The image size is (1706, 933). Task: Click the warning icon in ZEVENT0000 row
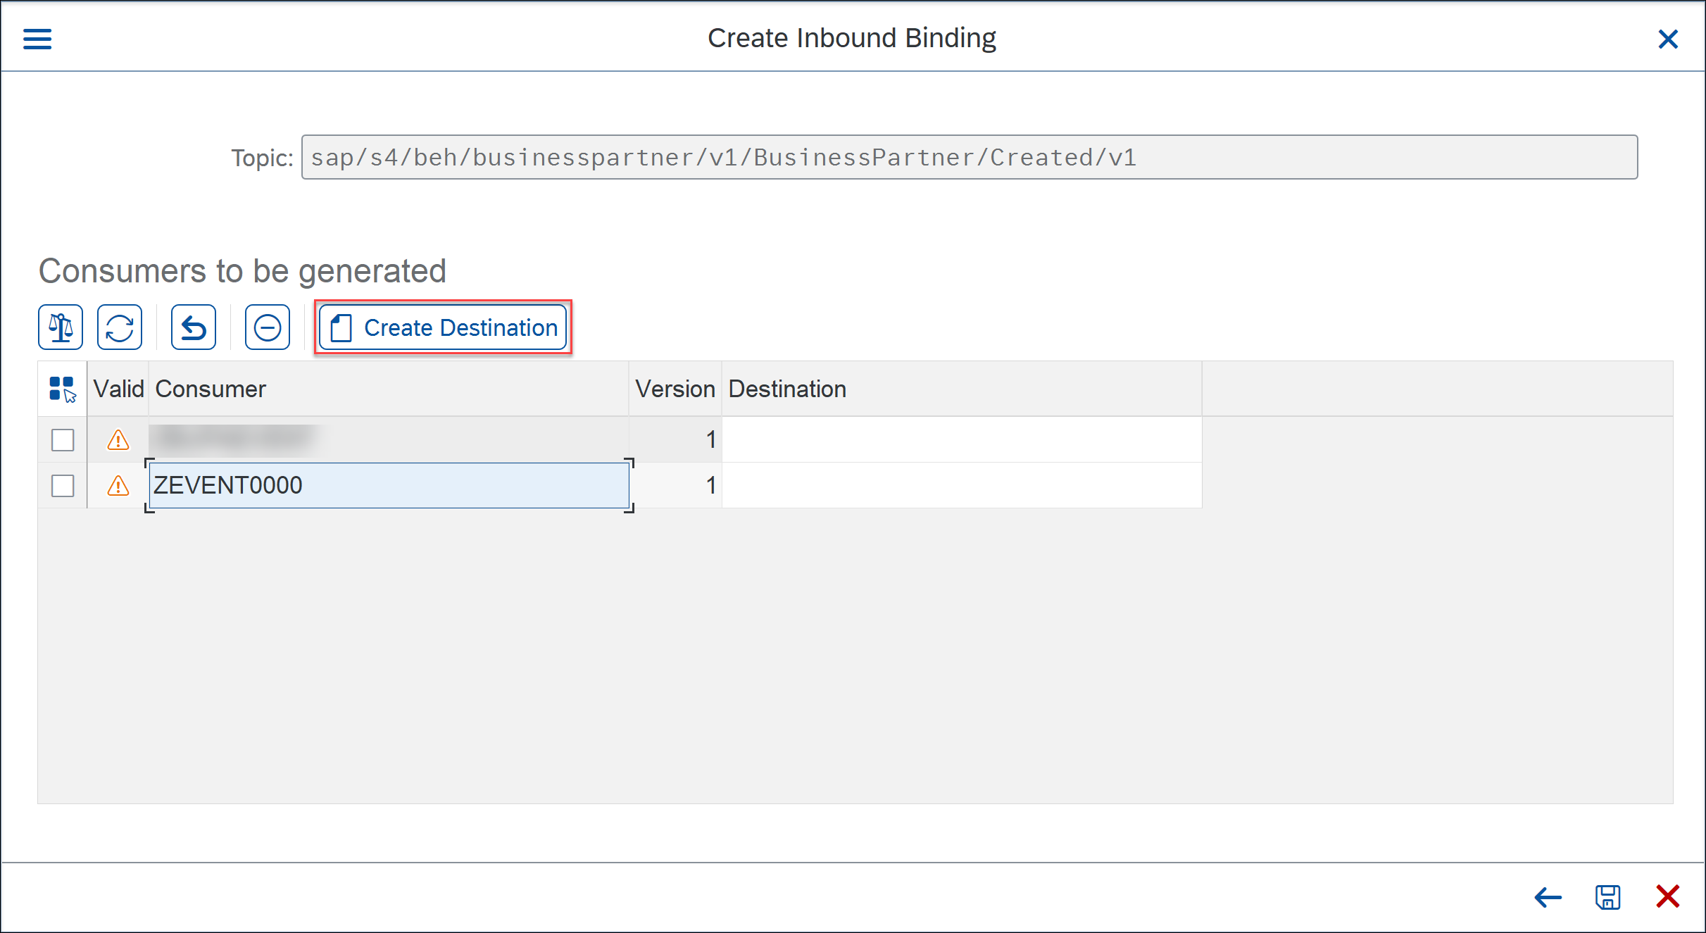point(118,485)
